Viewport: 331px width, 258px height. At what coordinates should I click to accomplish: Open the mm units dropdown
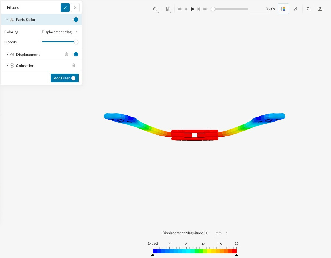[x=222, y=233]
